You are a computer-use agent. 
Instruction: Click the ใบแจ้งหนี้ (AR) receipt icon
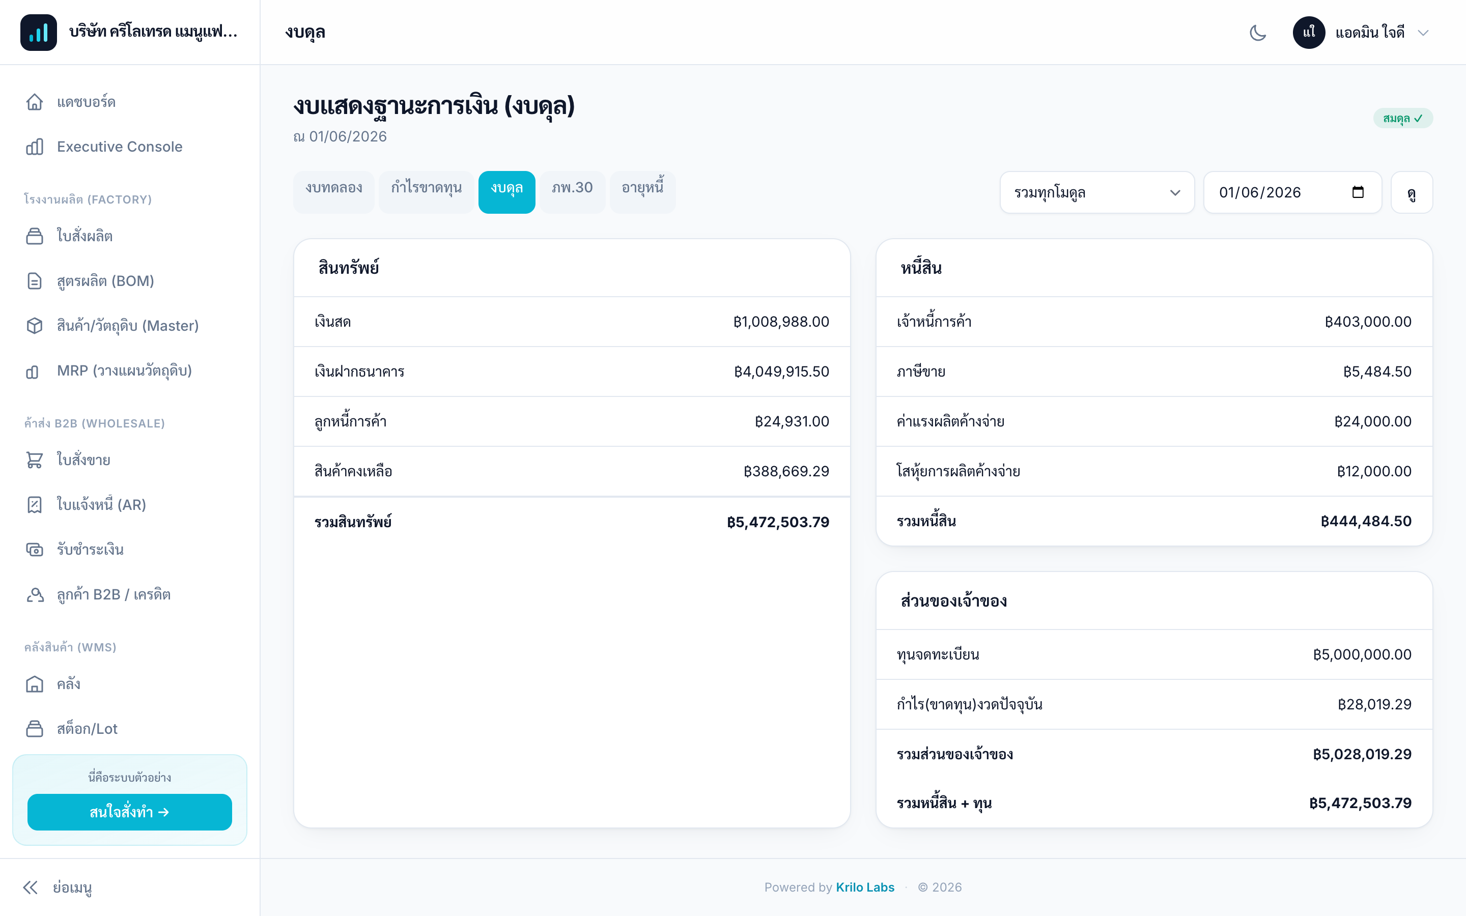coord(35,505)
